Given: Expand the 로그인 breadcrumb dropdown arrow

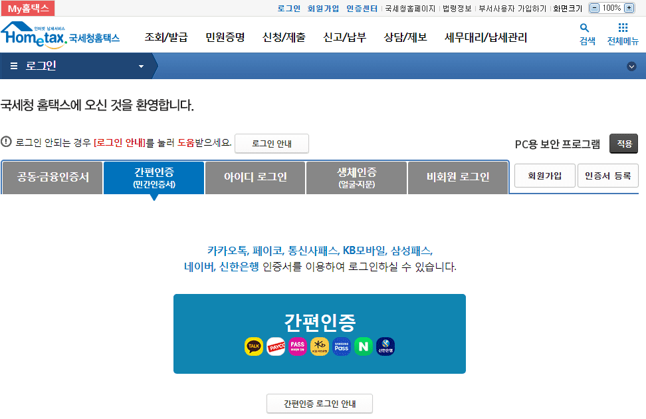Looking at the screenshot, I should click(140, 67).
